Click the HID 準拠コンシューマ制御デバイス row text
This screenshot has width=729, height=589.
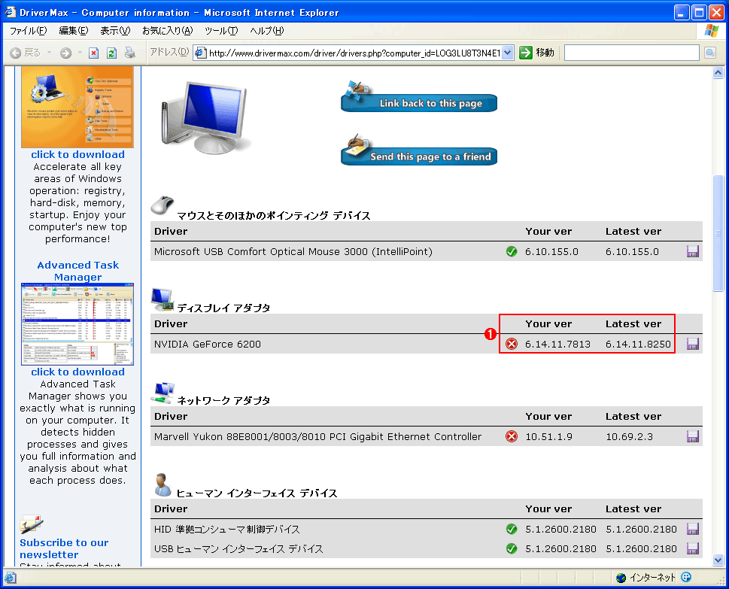point(227,529)
